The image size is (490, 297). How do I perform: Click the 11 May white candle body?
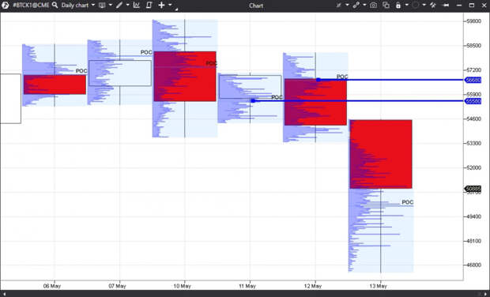250,87
